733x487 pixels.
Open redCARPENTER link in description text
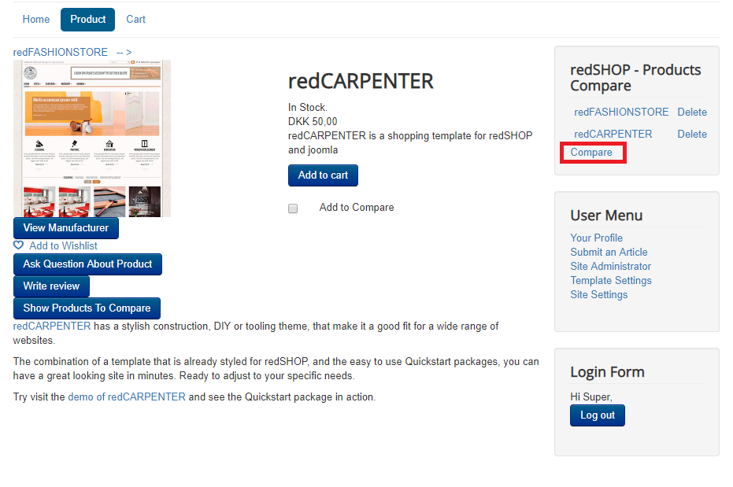pyautogui.click(x=52, y=326)
